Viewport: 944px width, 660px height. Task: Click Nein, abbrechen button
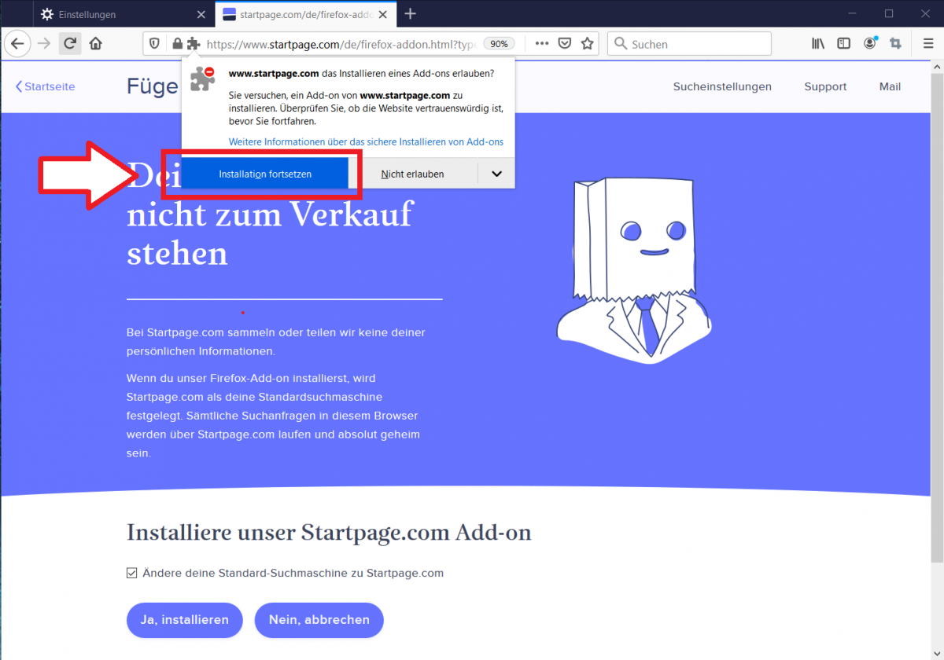tap(319, 620)
